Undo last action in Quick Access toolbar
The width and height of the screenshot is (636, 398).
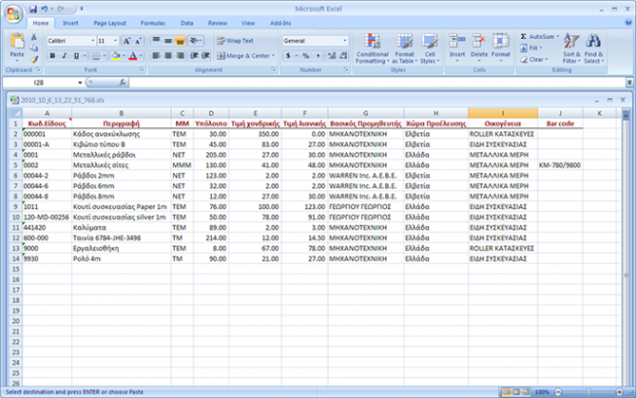tap(45, 9)
